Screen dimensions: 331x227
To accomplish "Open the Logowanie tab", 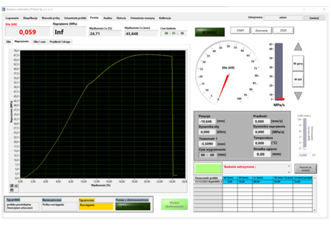I will tap(12, 18).
